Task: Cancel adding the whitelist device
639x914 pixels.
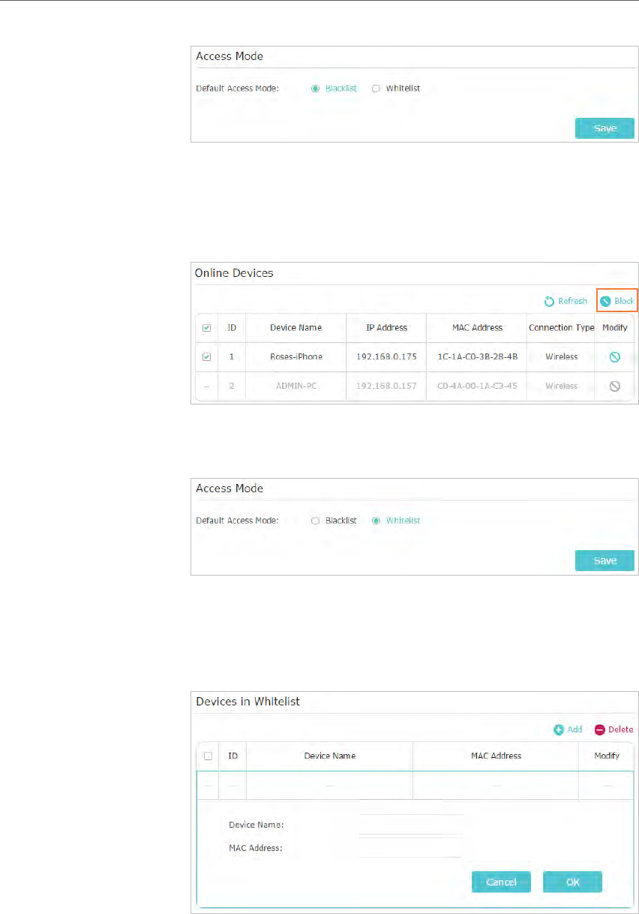Action: pos(501,882)
